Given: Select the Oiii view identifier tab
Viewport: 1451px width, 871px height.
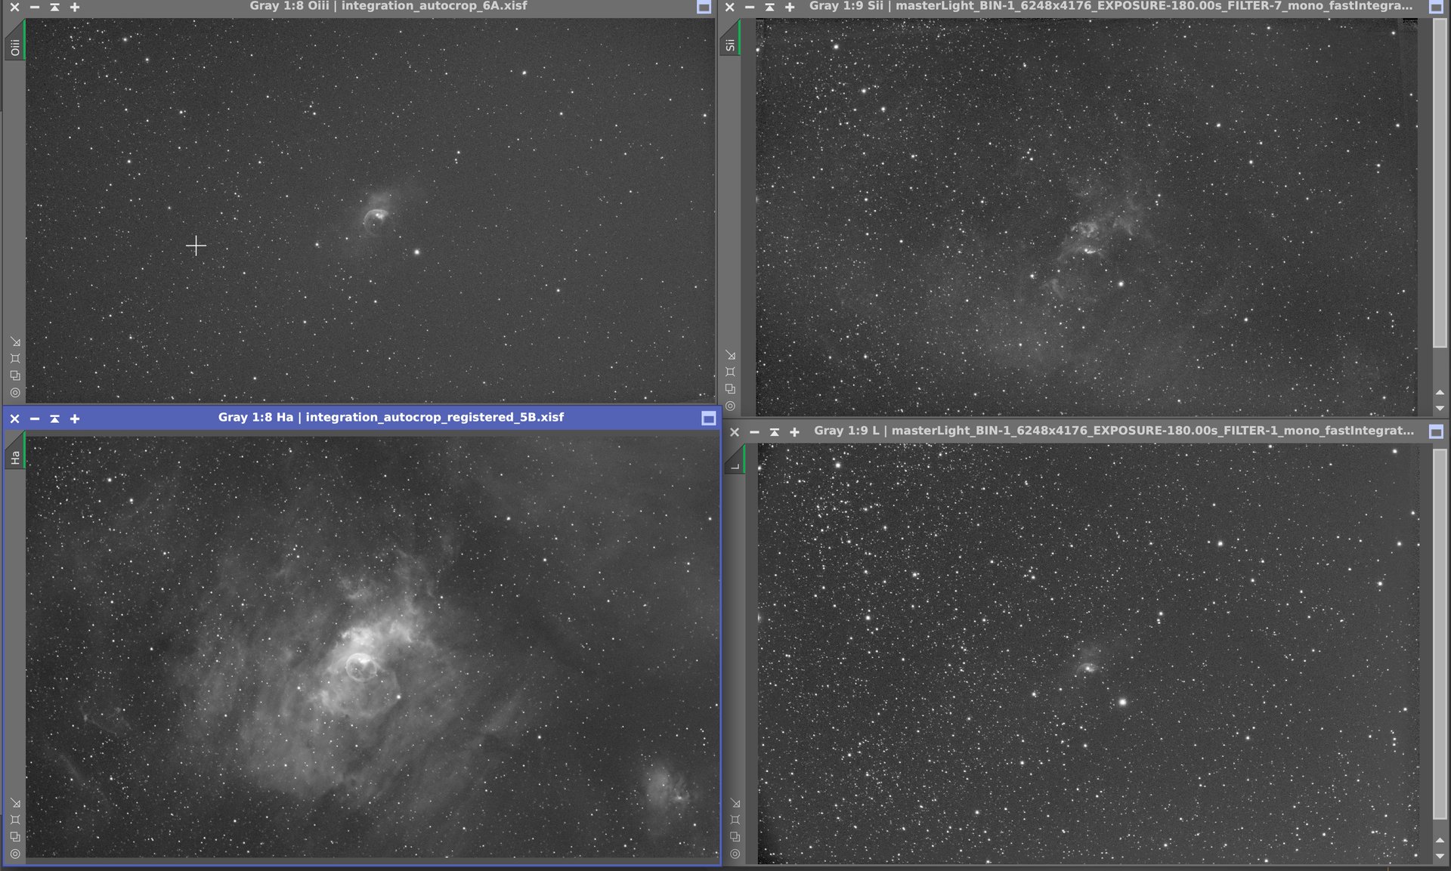Looking at the screenshot, I should point(15,40).
